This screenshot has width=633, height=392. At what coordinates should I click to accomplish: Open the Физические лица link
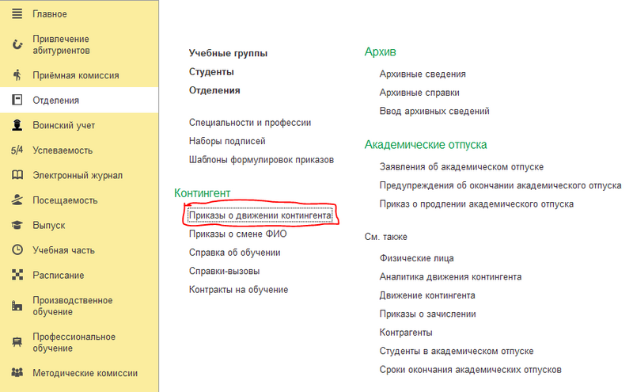point(416,258)
